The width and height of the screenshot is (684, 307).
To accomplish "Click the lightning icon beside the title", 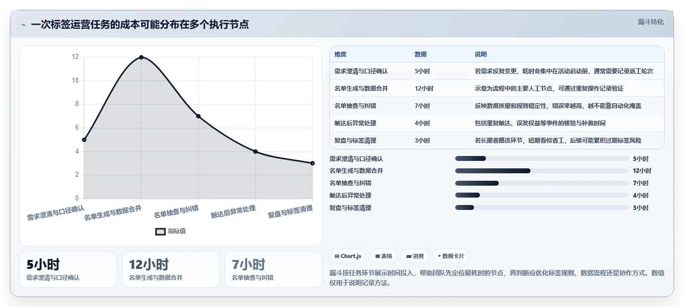I will point(23,25).
